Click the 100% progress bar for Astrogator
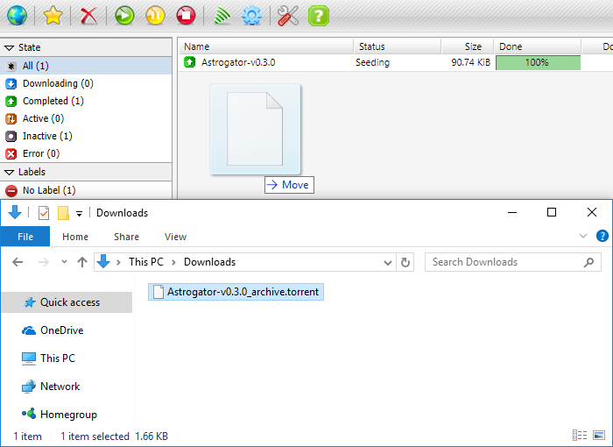 coord(538,63)
